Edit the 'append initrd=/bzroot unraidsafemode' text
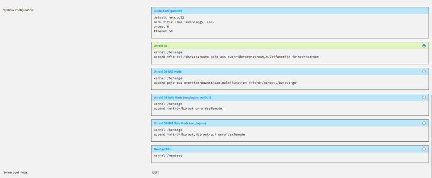Image resolution: width=432 pixels, height=178 pixels. (x=187, y=108)
